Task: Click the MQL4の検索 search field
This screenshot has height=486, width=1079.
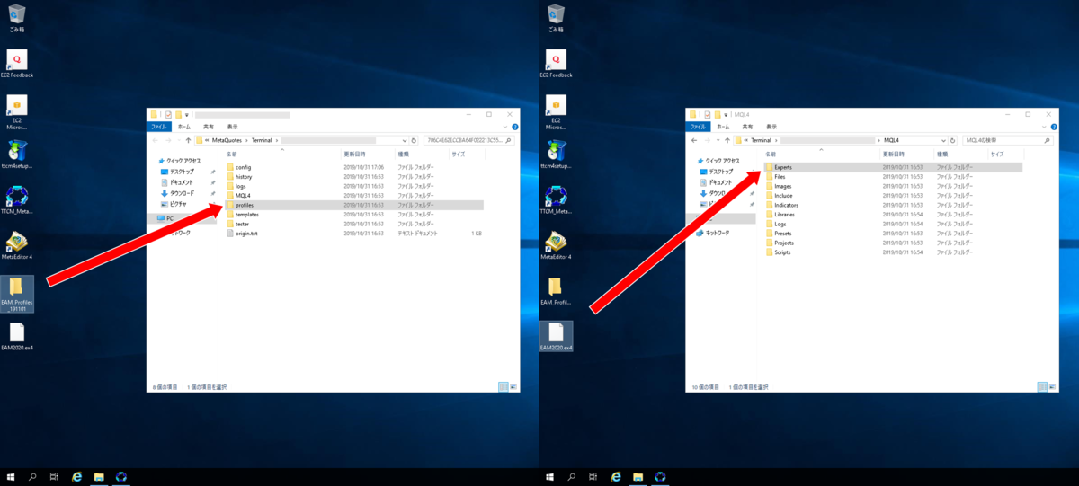Action: 1007,141
